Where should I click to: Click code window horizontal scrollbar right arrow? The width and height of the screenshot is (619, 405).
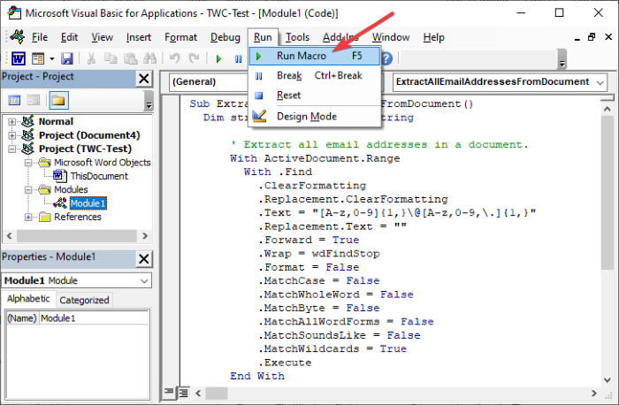point(593,394)
